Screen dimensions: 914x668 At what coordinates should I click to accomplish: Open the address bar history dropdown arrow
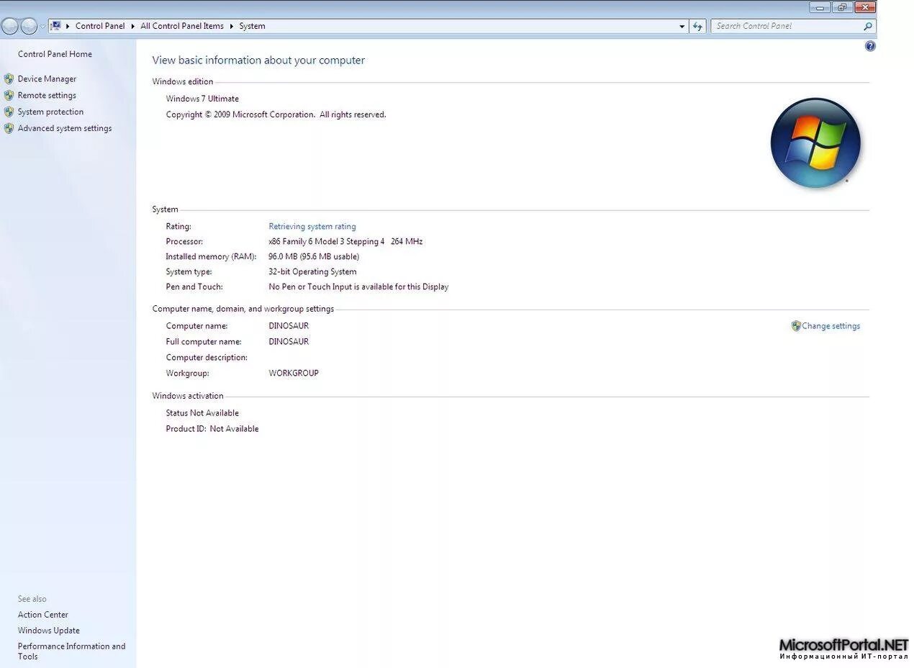point(682,26)
